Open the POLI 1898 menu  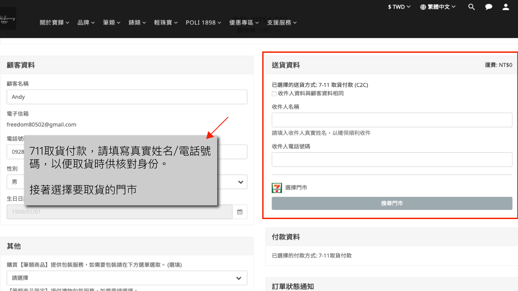tap(203, 23)
